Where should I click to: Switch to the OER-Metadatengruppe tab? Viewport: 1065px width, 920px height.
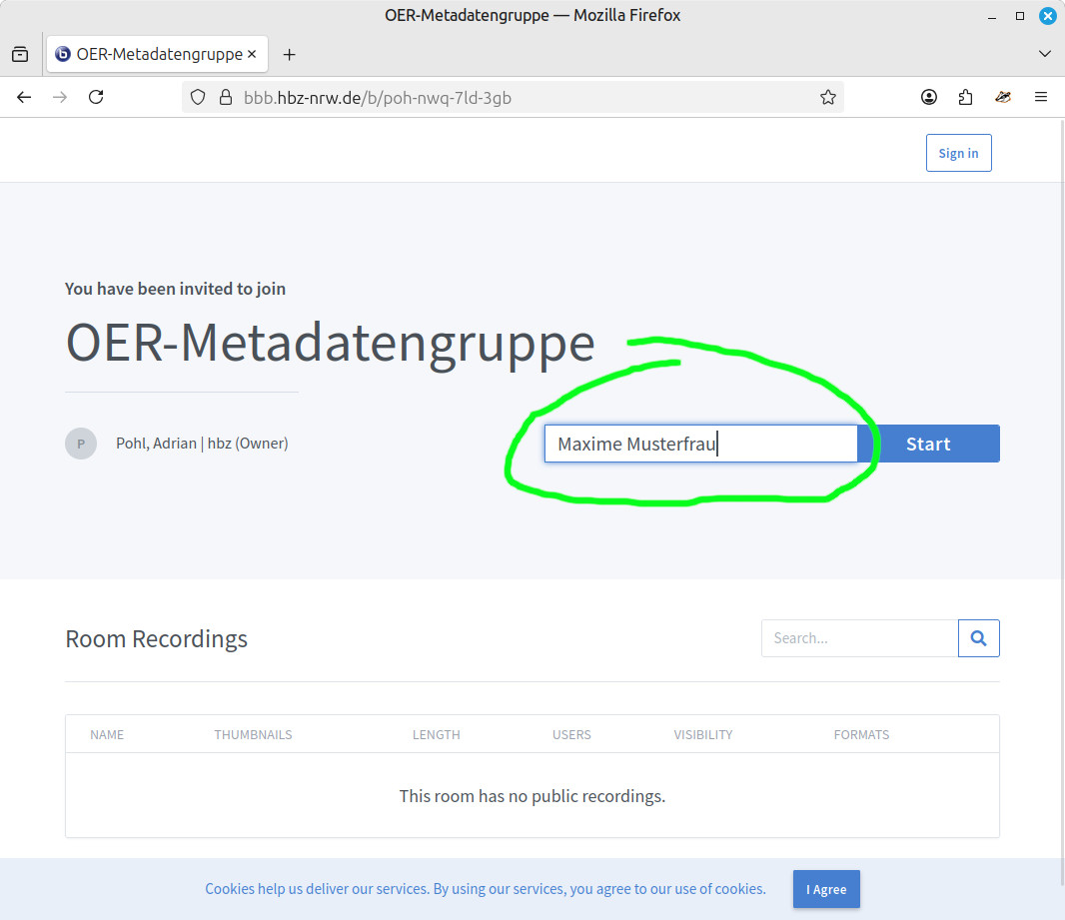[150, 54]
